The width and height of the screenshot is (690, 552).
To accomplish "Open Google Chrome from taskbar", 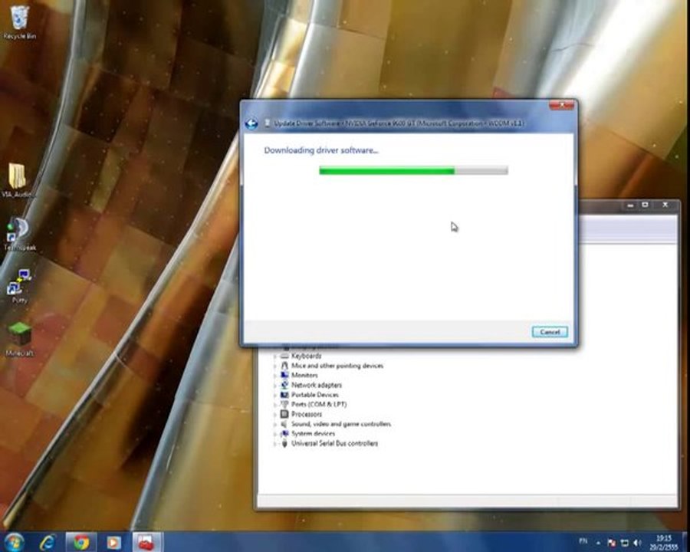I will click(x=81, y=542).
